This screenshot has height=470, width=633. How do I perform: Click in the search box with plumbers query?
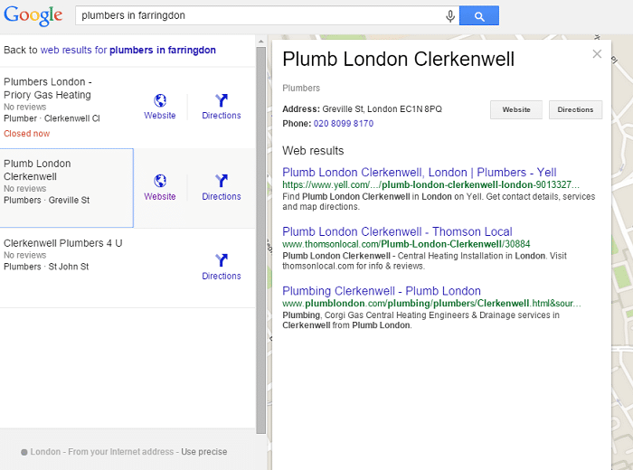pyautogui.click(x=260, y=15)
